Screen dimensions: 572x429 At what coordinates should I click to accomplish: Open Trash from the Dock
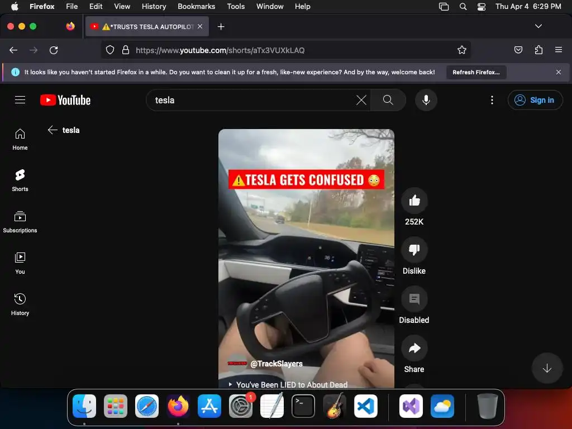coord(487,406)
